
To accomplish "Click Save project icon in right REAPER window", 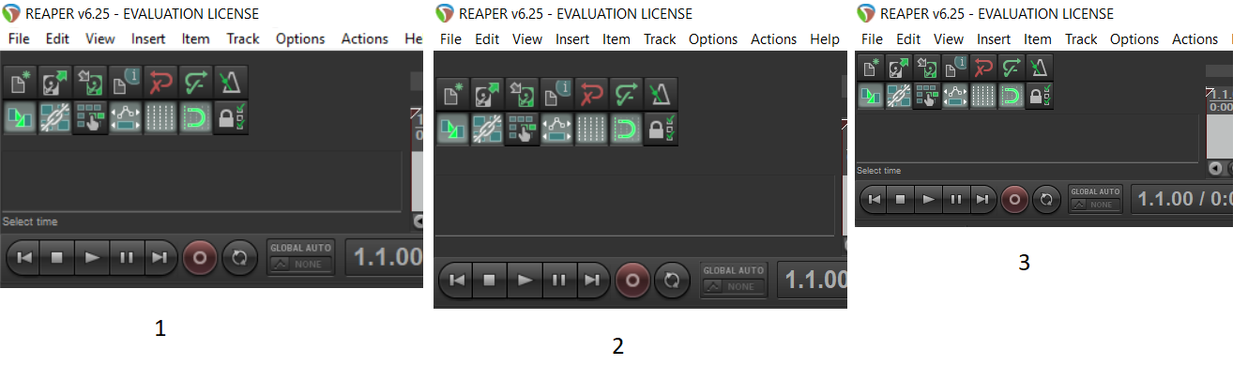I will 927,67.
